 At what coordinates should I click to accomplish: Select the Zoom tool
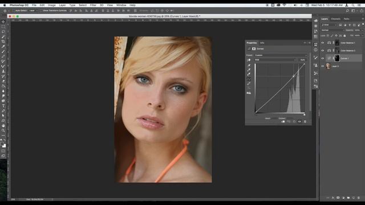coord(3,130)
